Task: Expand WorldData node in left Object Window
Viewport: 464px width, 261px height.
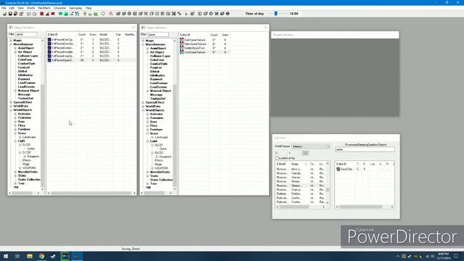Action: tap(11, 106)
